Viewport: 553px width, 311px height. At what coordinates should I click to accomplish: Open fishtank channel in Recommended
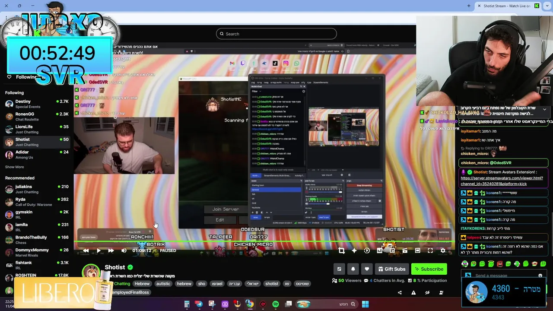tap(37, 265)
